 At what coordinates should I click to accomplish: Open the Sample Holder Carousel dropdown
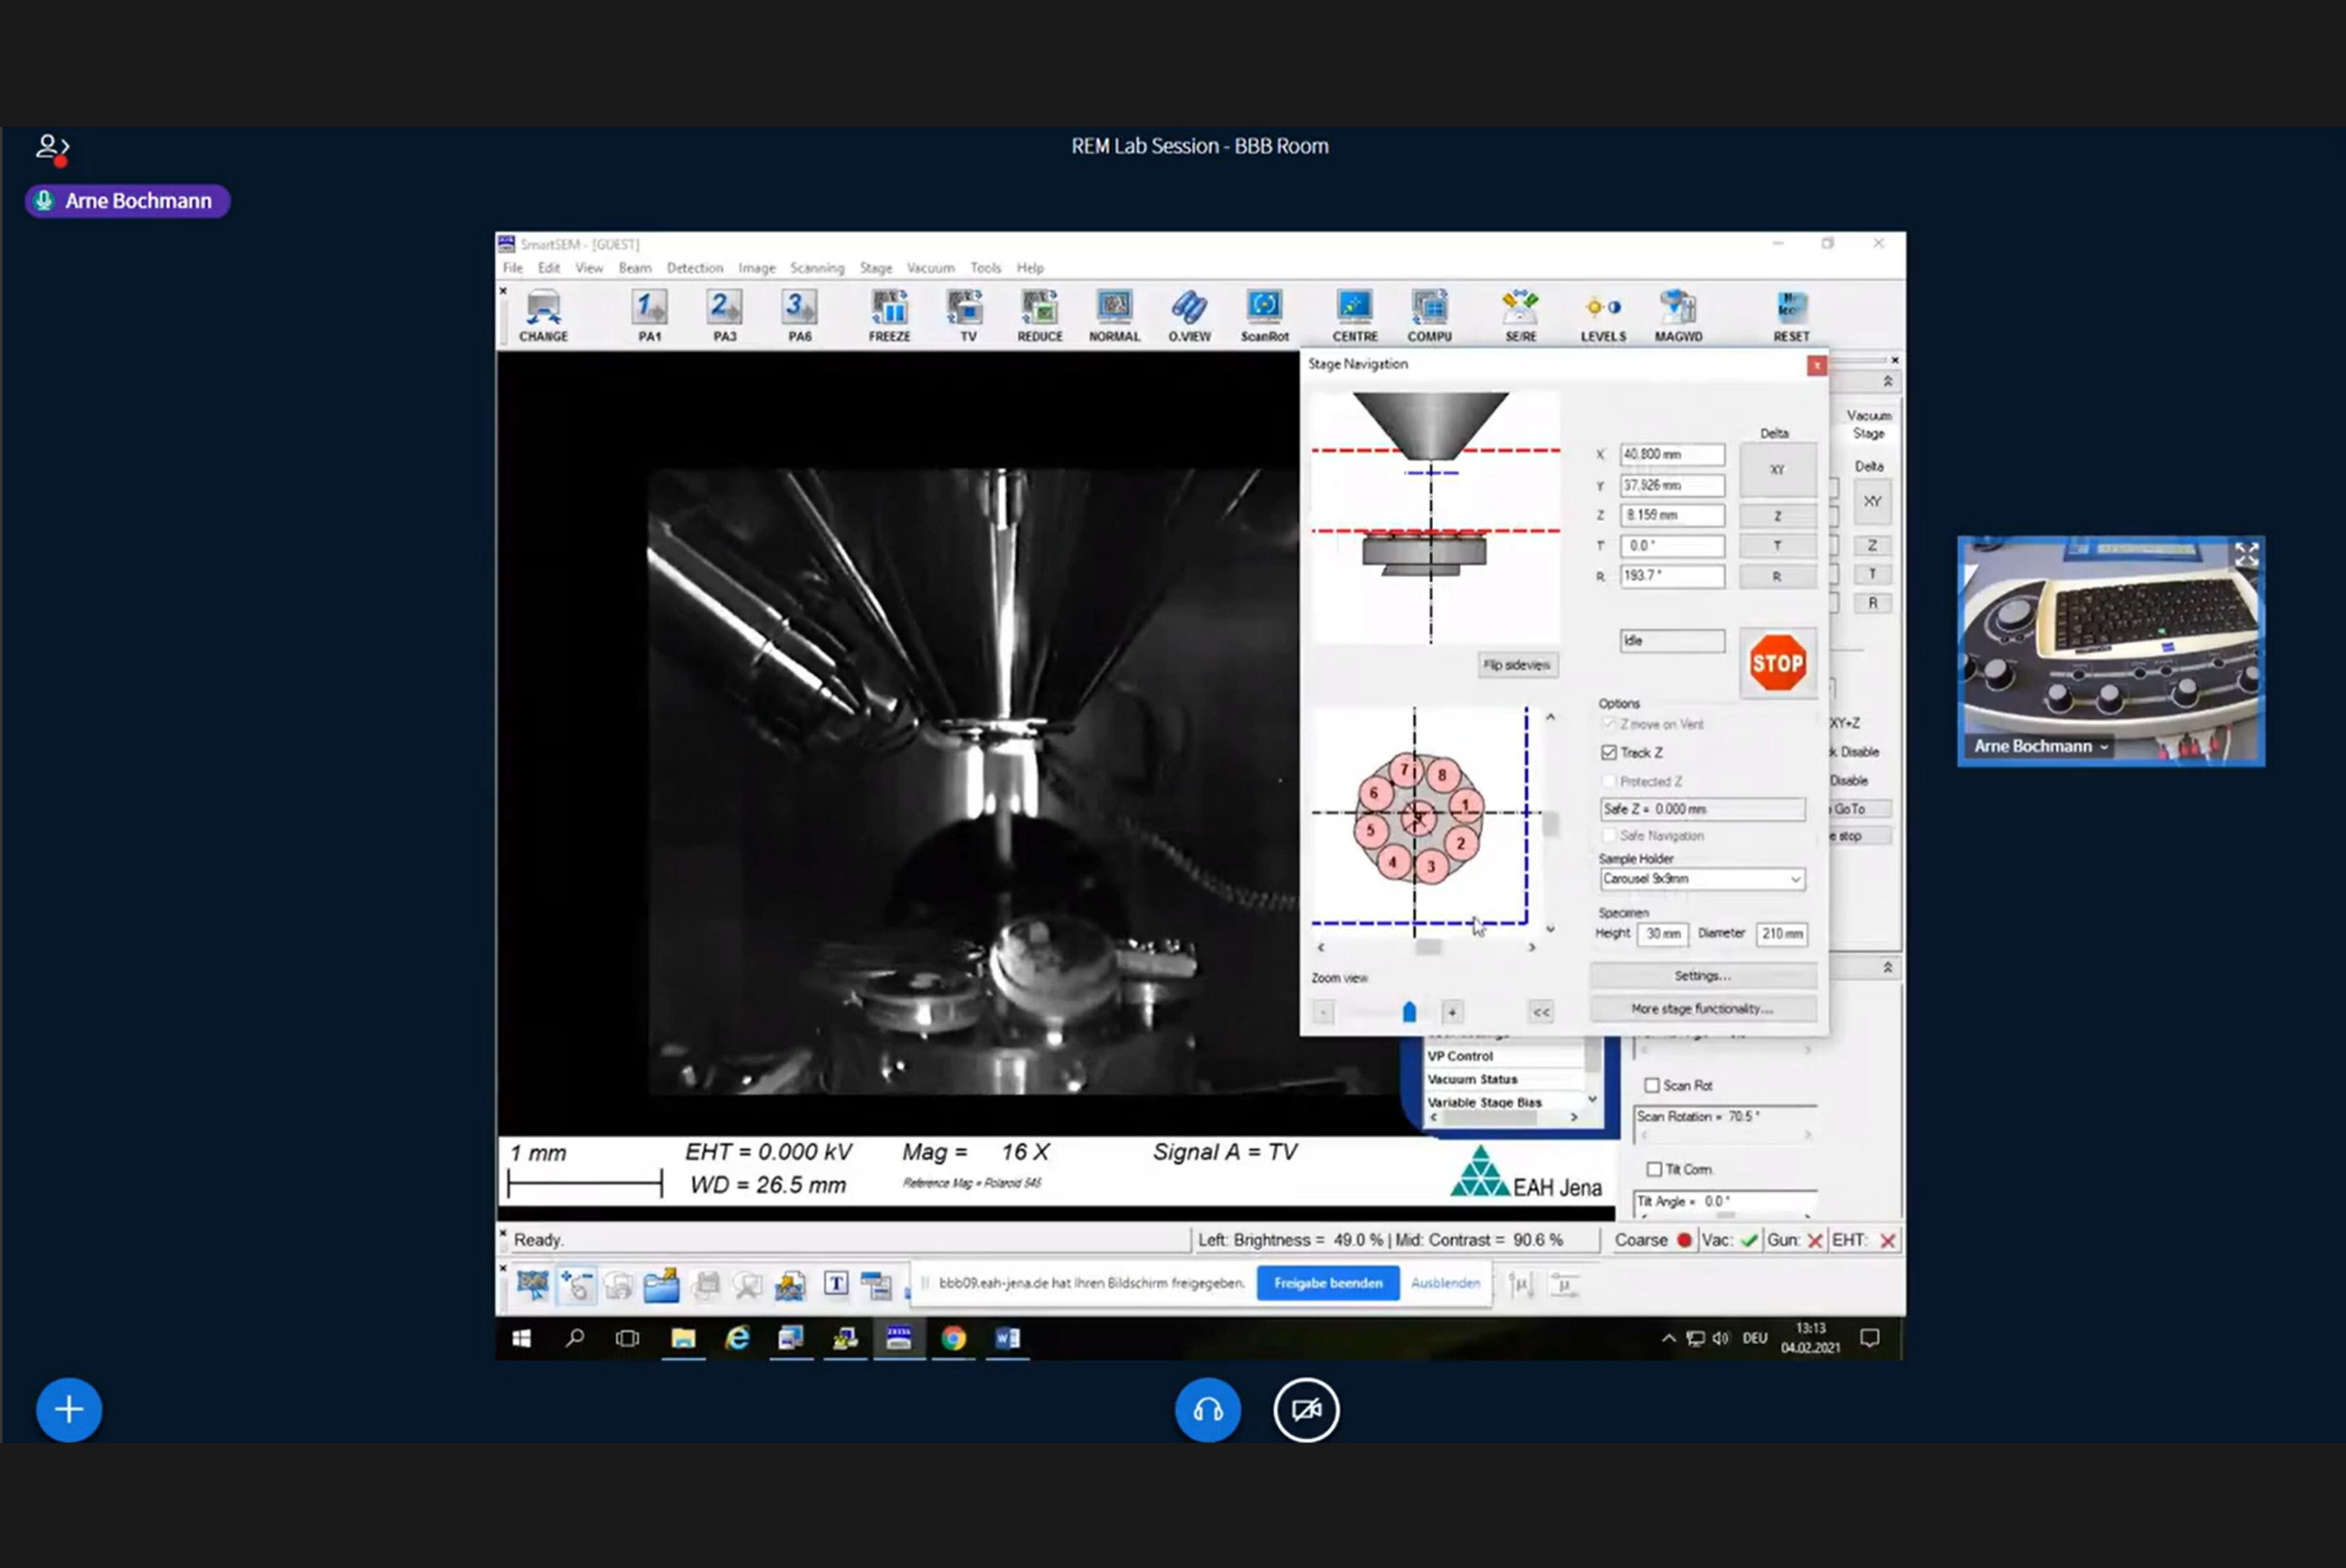1702,879
